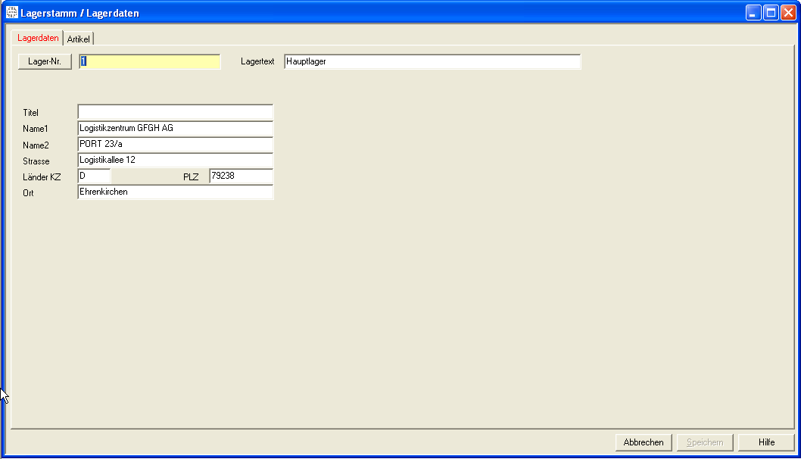Select the Lagerdaten tab
Screen dimensions: 801x459
coord(38,38)
